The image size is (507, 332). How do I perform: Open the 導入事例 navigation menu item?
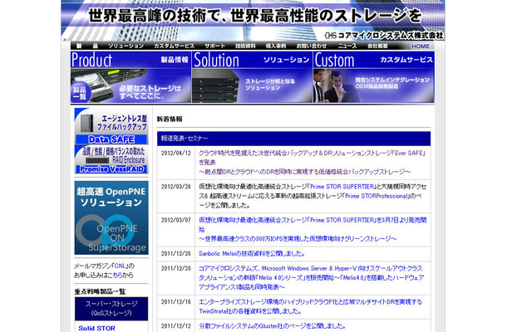[276, 46]
